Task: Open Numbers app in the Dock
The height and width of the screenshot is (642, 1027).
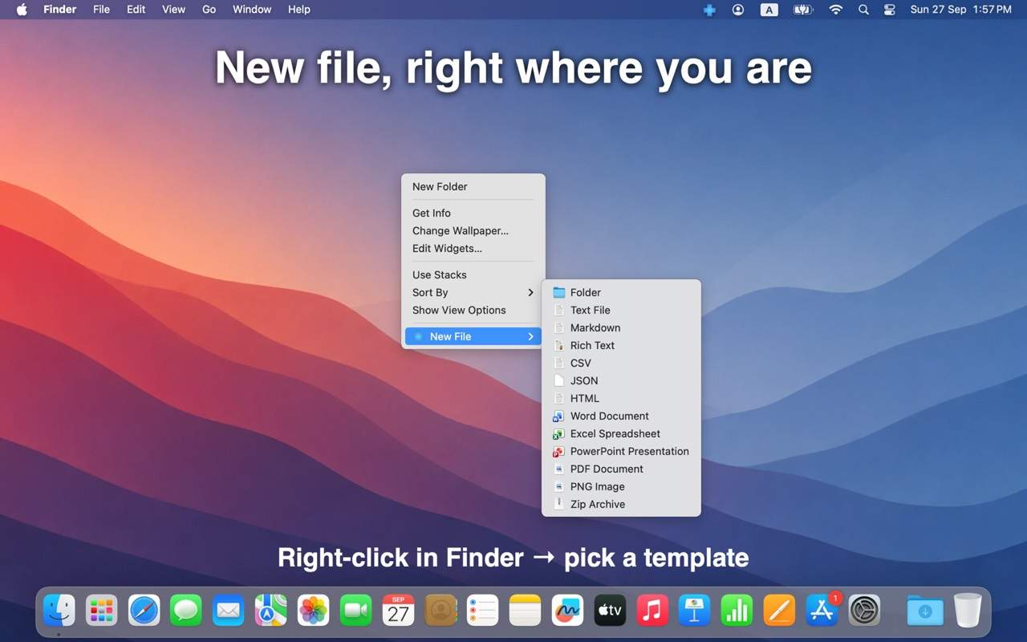Action: pos(737,611)
